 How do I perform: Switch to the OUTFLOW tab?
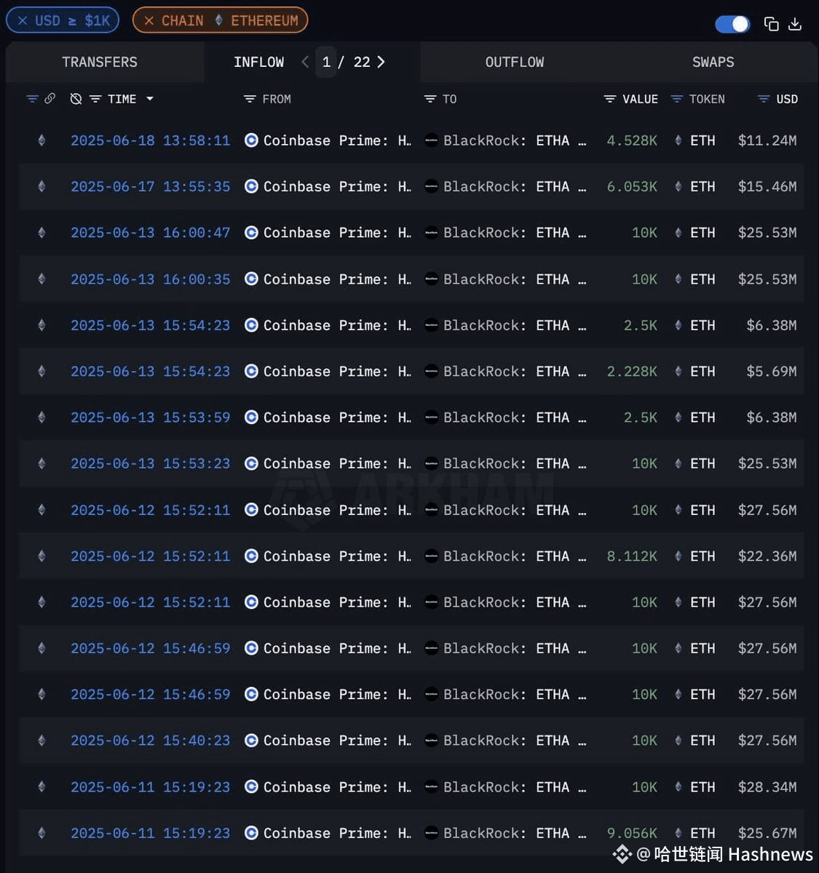click(515, 62)
